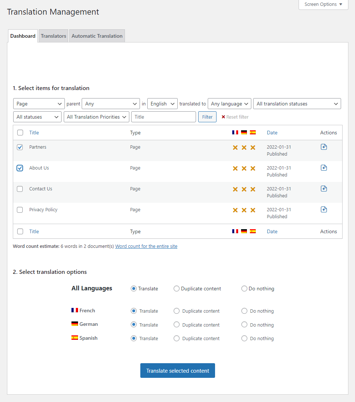Click the Title filter input field
The image size is (355, 402).
click(163, 116)
